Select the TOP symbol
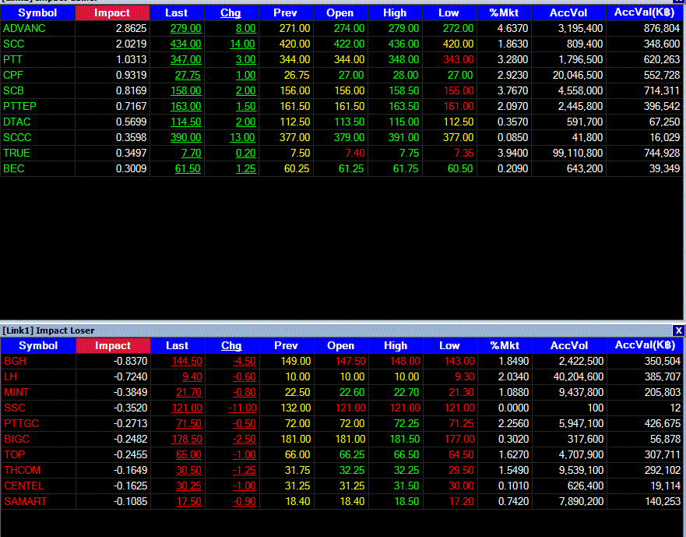 click(x=15, y=454)
